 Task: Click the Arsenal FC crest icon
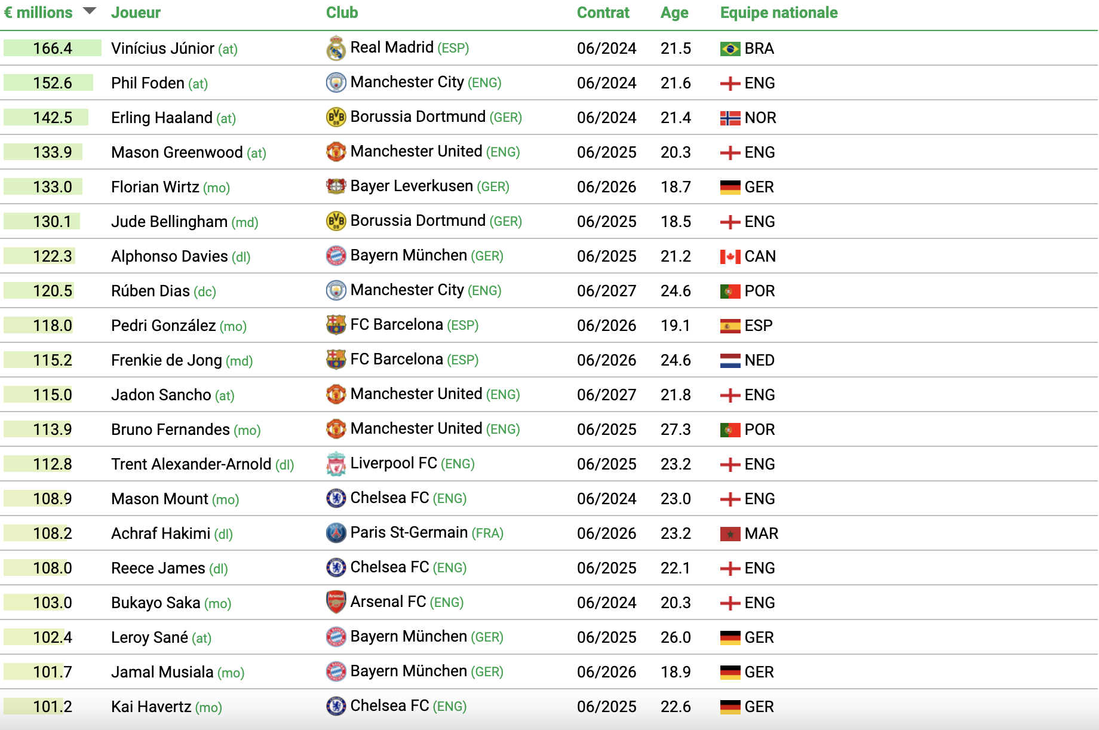(336, 603)
